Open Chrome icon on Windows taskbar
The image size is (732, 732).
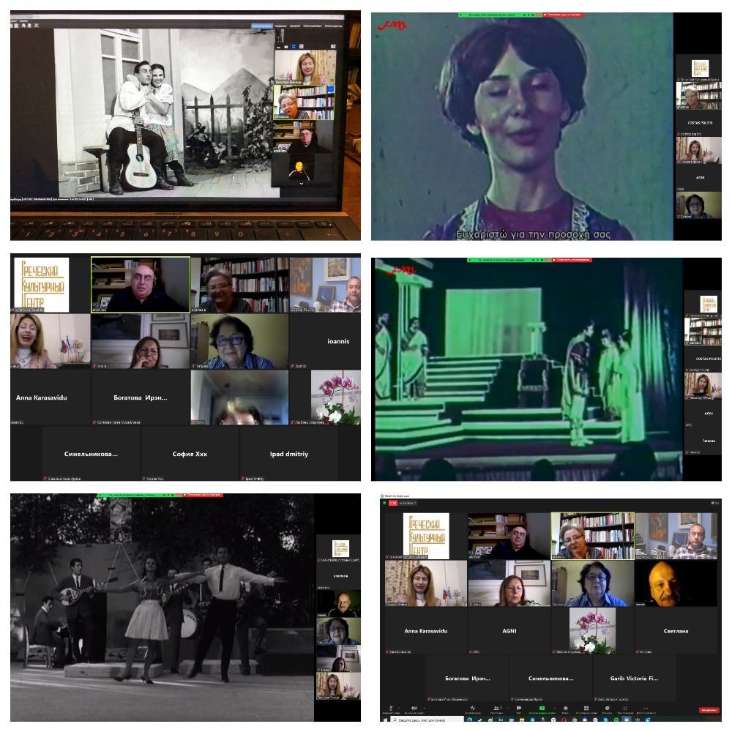tap(574, 720)
